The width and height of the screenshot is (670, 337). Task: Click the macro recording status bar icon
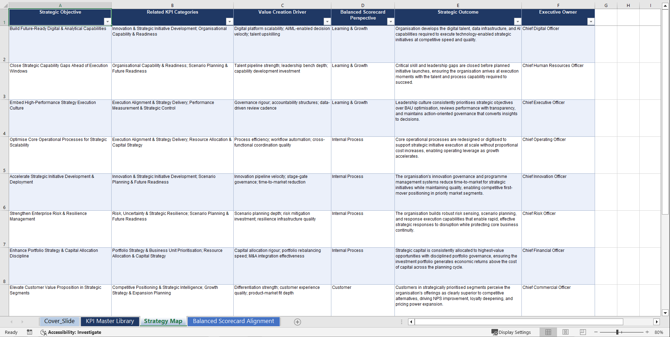click(x=30, y=332)
